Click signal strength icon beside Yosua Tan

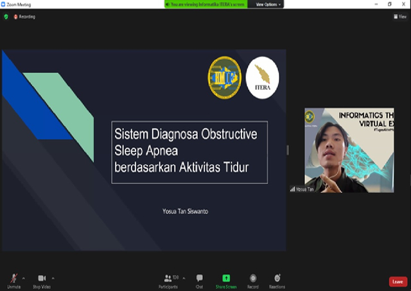point(293,189)
